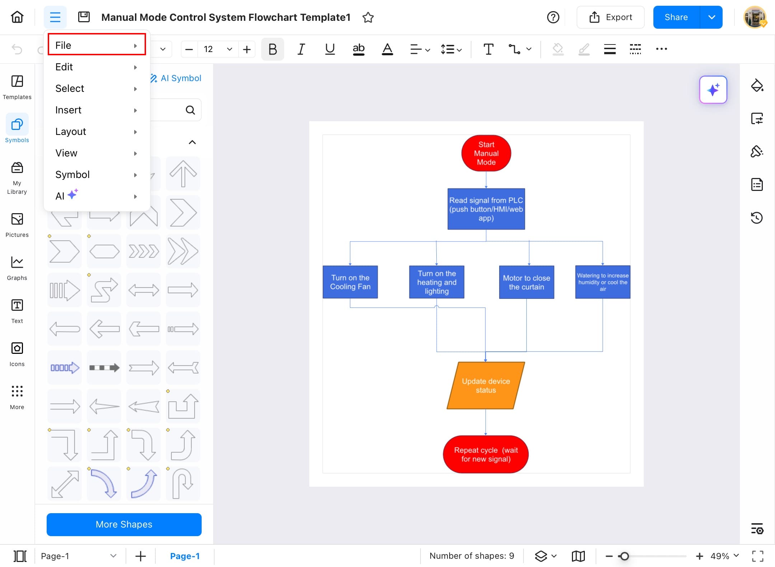Click the More Shapes button
Screen dimensions: 775x567
[x=123, y=524]
